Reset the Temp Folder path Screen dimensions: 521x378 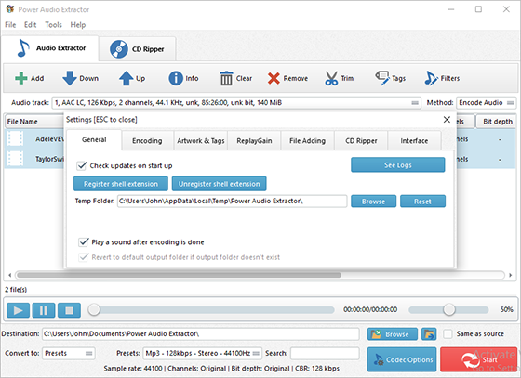(x=422, y=202)
